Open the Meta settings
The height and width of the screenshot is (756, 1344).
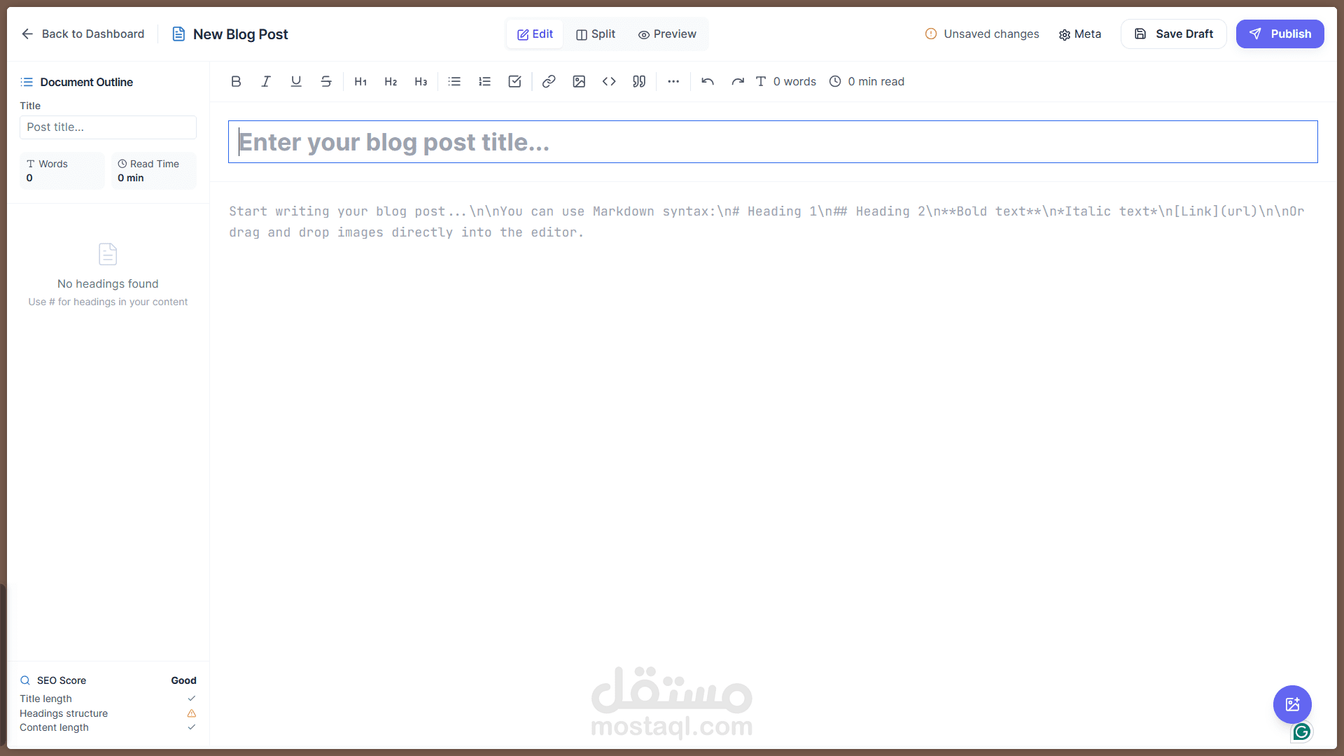[1080, 34]
